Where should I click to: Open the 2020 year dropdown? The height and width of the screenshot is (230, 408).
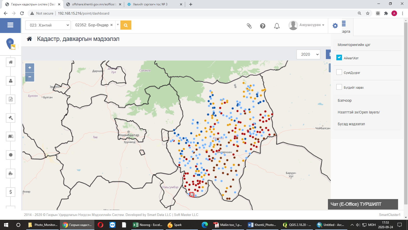pos(308,54)
